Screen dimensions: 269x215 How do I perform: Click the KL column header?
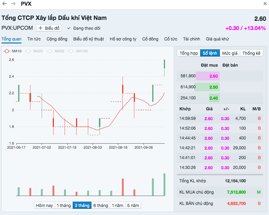pos(243,109)
